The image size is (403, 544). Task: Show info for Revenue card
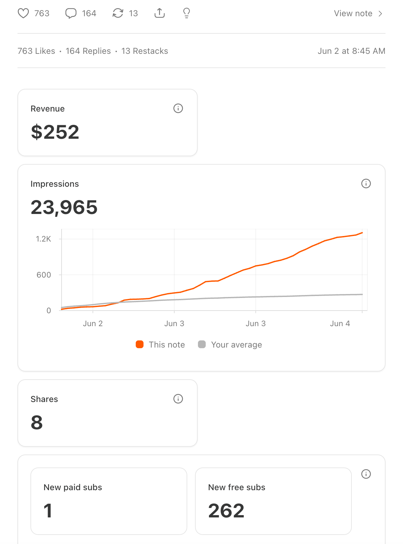pos(178,108)
